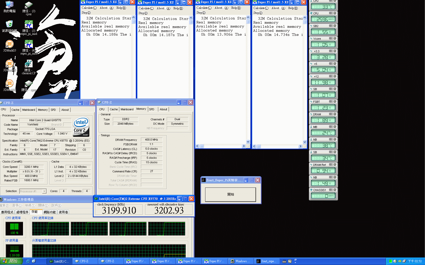Viewport: 425px width, 265px height.
Task: Open the classical CP desktop shortcut
Action: pos(29,67)
